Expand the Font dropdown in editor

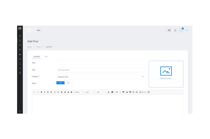click(x=90, y=92)
